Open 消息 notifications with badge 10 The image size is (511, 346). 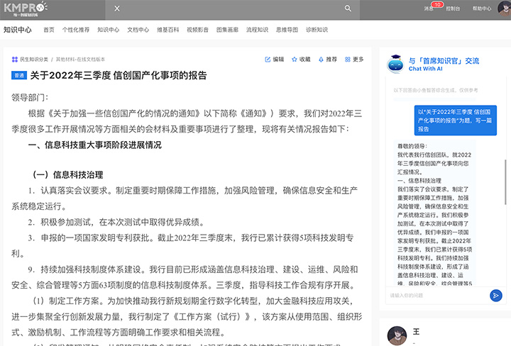click(x=429, y=9)
